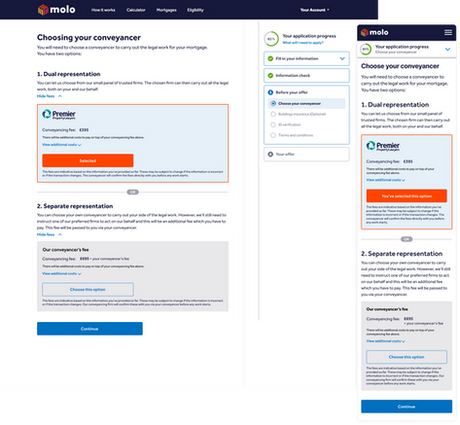Open Eligibility in navigation bar

point(195,10)
